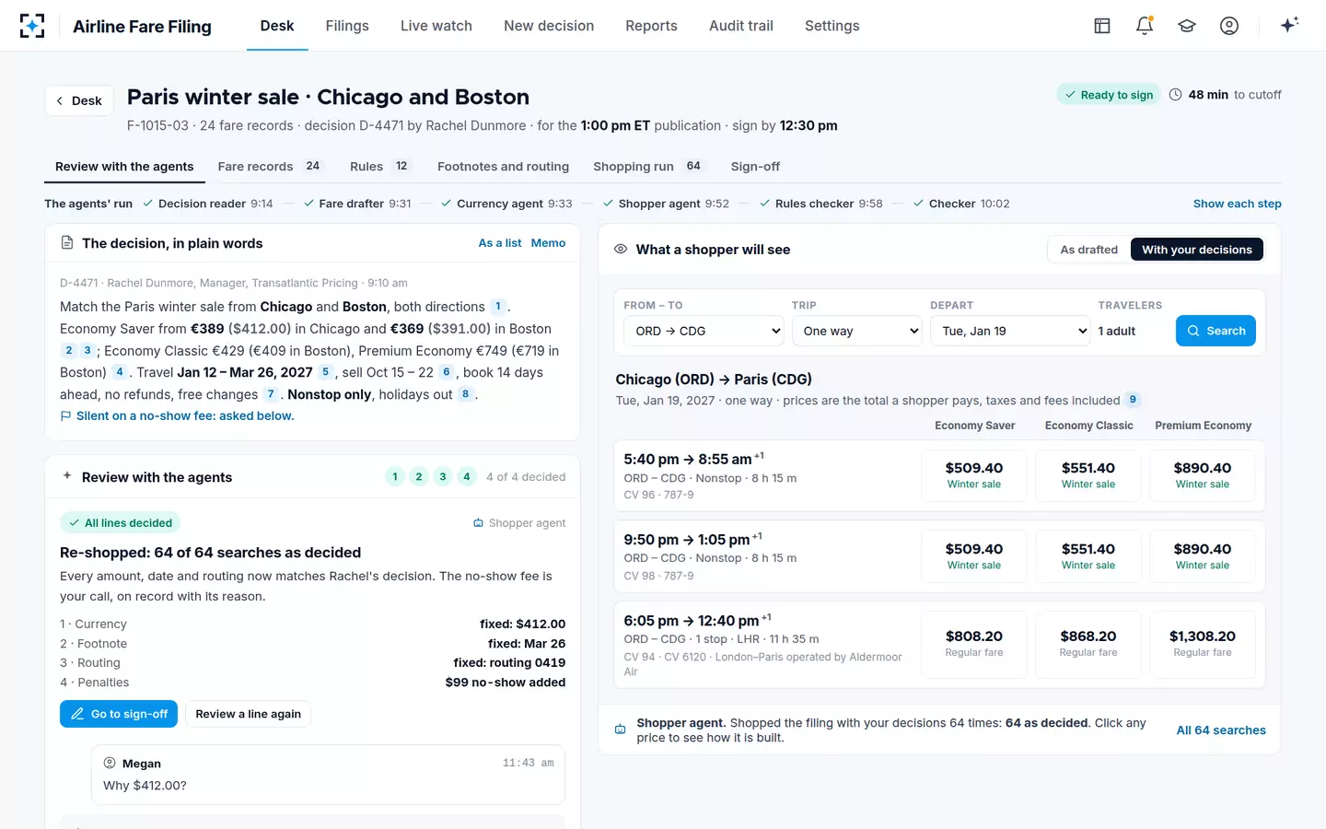Open the Shopping run tab
Image resolution: width=1326 pixels, height=829 pixels.
[648, 167]
